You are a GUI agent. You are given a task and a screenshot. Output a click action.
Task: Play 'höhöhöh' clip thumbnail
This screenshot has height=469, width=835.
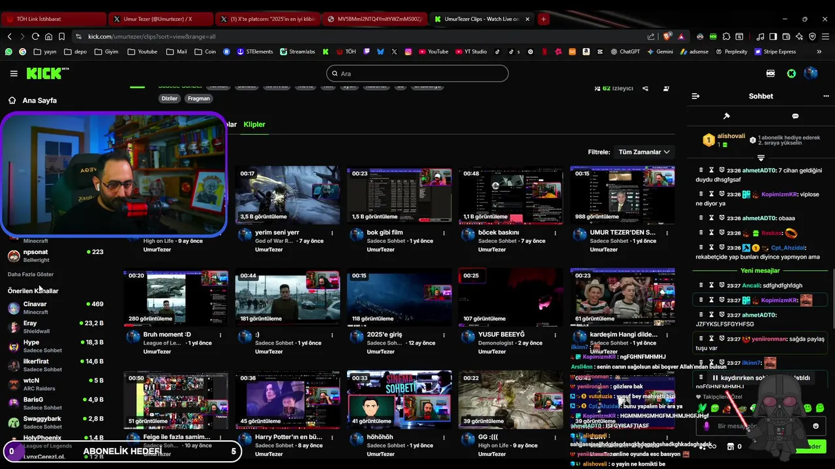coord(399,401)
